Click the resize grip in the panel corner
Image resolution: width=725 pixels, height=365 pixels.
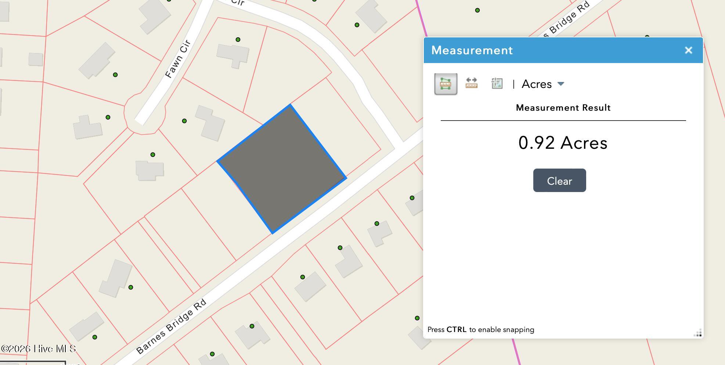coord(697,333)
